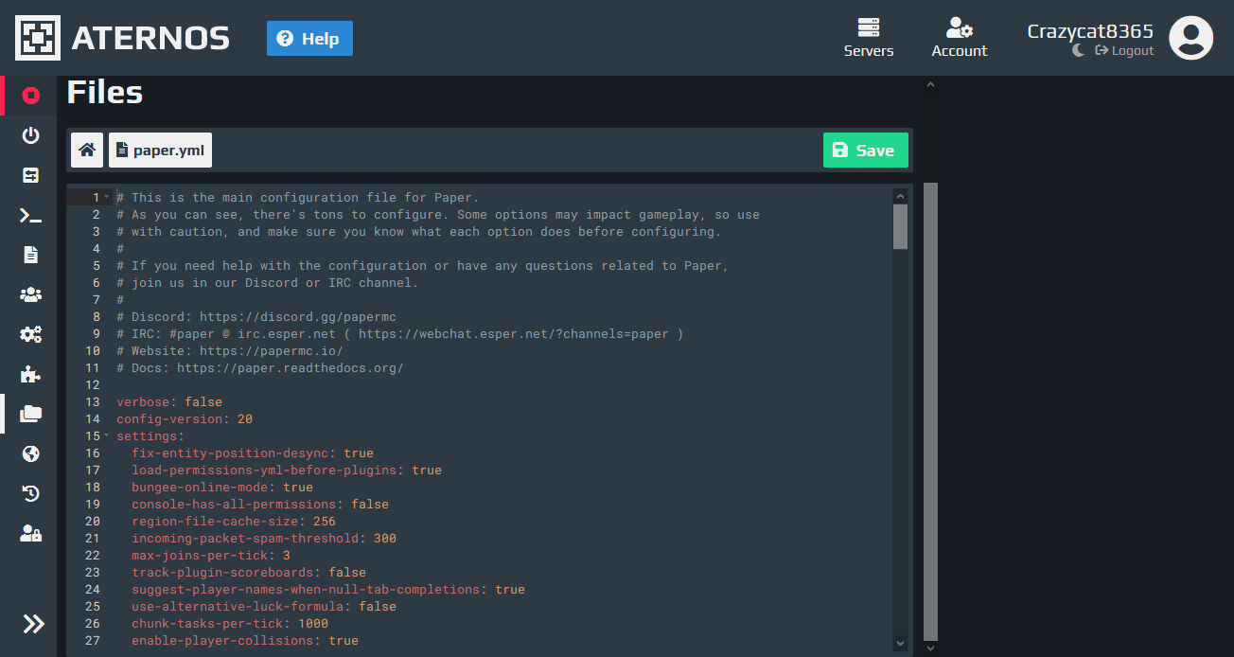Open the Software gears page in sidebar

point(30,334)
